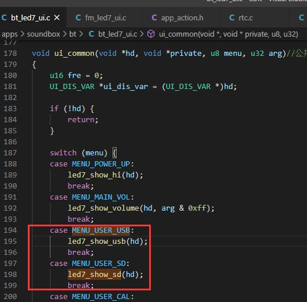Click the purple C icon on app_action.h tab
The height and width of the screenshot is (302, 307).
tap(154, 17)
